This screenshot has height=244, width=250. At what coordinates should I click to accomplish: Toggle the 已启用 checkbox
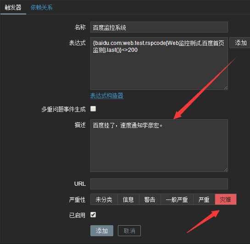tap(93, 215)
